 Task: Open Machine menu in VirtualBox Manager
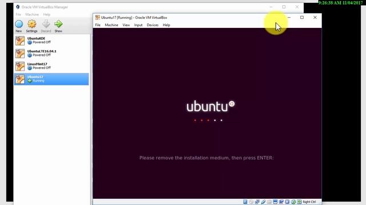tap(32, 14)
